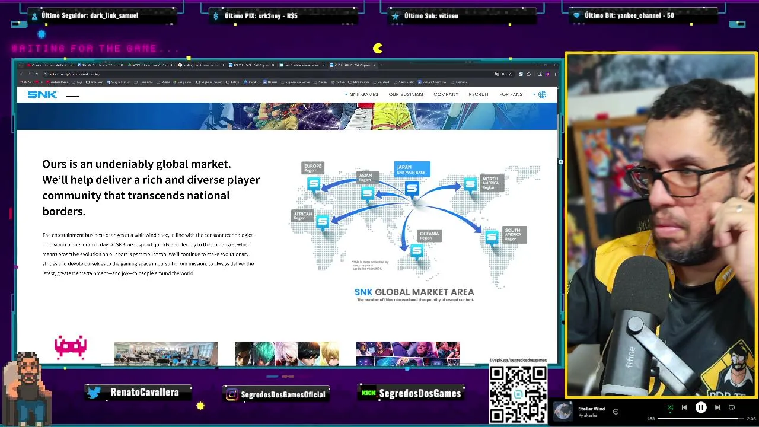Screen dimensions: 759x427
Task: Open the globe language selector
Action: pyautogui.click(x=542, y=94)
